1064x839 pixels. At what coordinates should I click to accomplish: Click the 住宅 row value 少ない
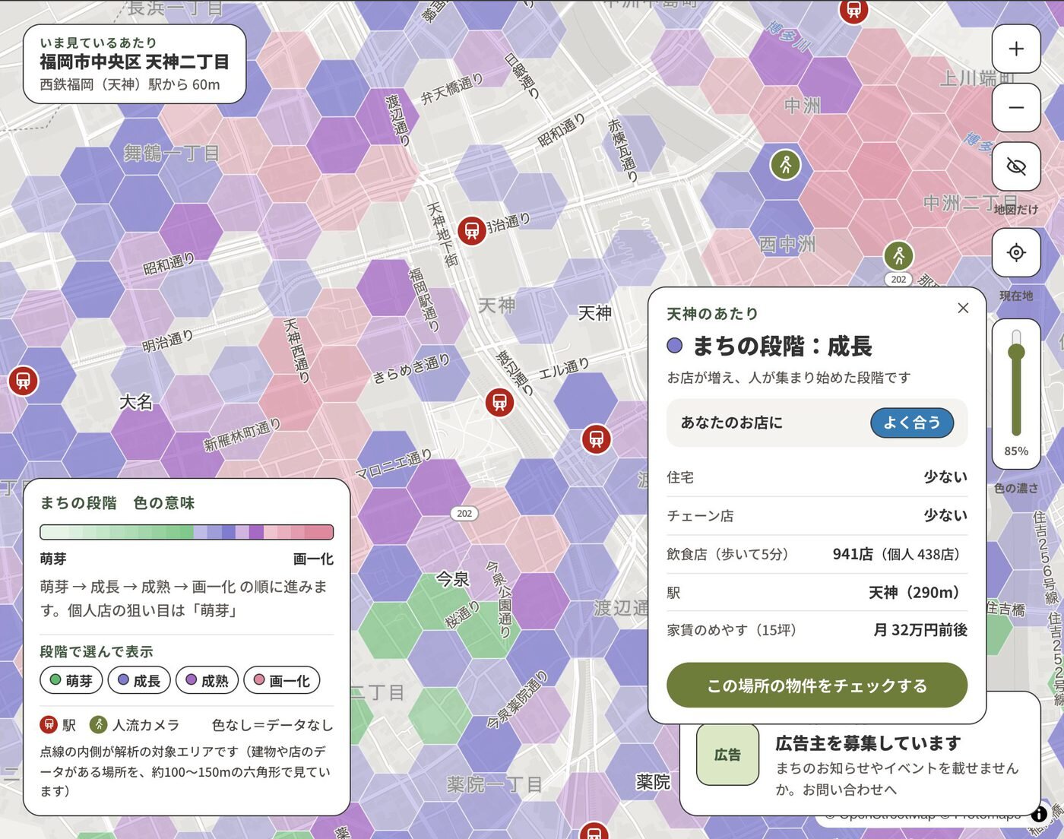pyautogui.click(x=945, y=476)
